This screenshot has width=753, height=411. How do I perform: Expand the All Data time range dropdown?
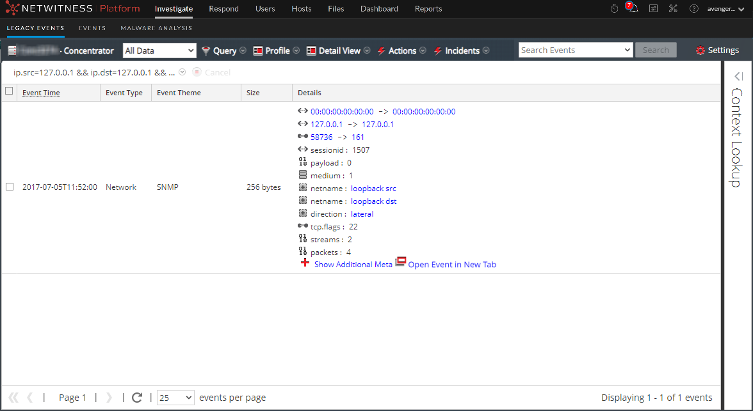(159, 50)
